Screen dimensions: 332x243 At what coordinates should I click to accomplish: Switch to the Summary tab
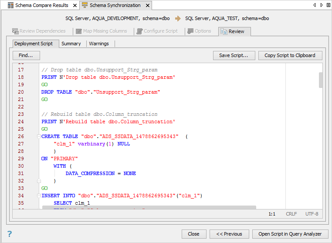[x=71, y=44]
